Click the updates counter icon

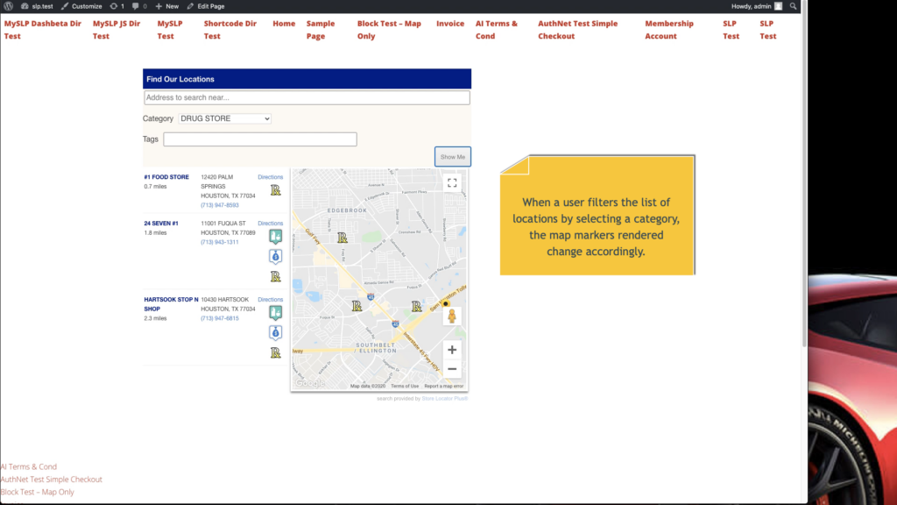[x=117, y=6]
